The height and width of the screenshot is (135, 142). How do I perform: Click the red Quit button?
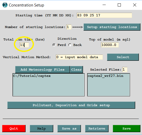14,129
